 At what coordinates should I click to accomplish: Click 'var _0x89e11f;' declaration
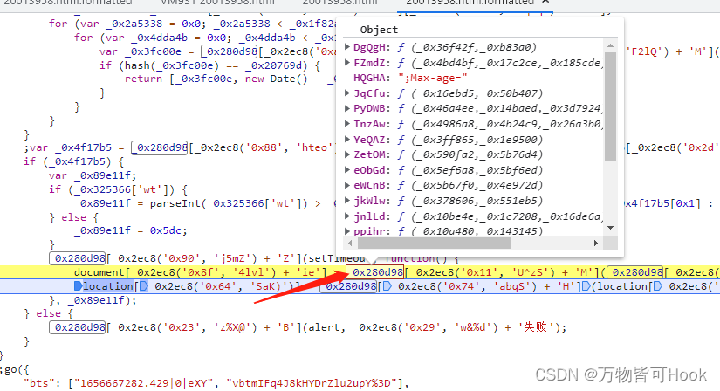tap(93, 175)
